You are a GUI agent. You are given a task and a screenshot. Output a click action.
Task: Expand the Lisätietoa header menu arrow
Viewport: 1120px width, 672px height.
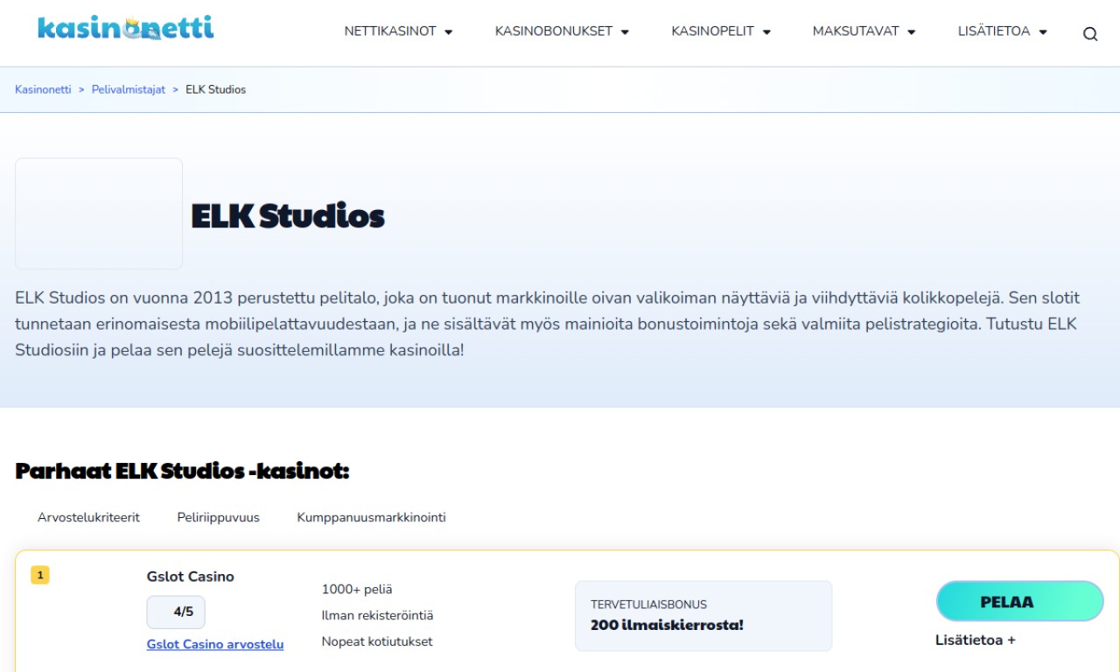1043,32
